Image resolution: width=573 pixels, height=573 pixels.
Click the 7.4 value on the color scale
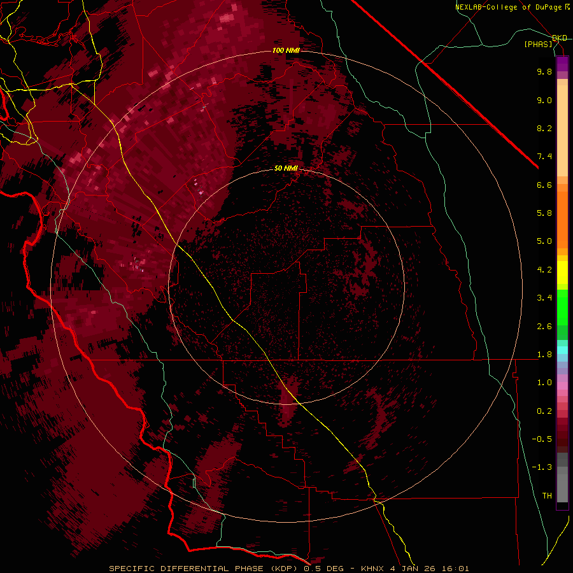click(x=544, y=157)
